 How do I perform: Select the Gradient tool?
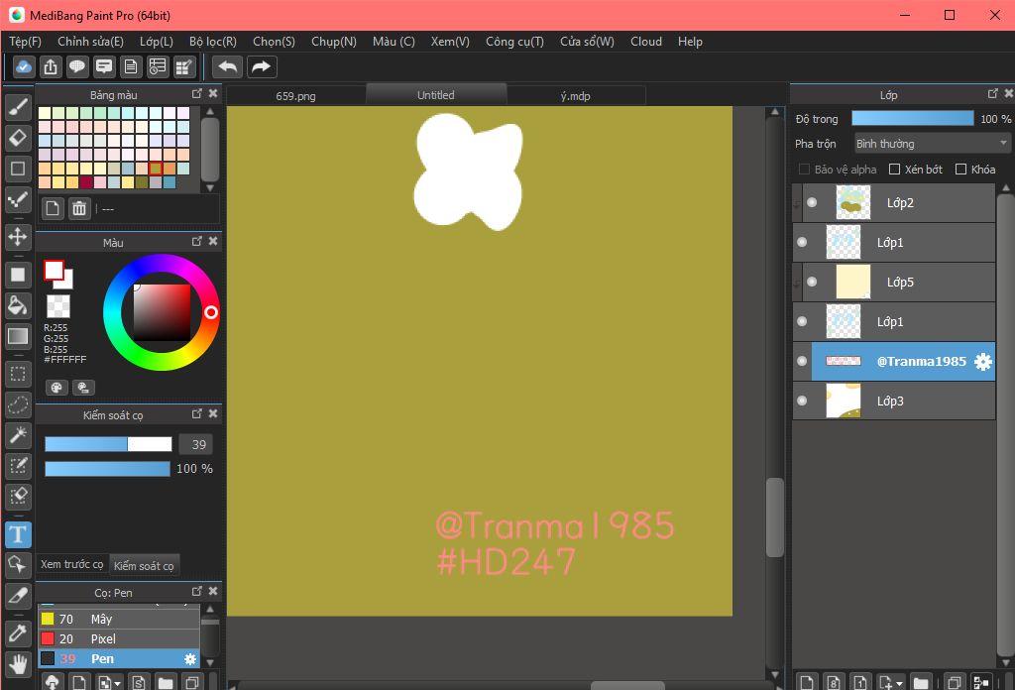click(x=18, y=336)
